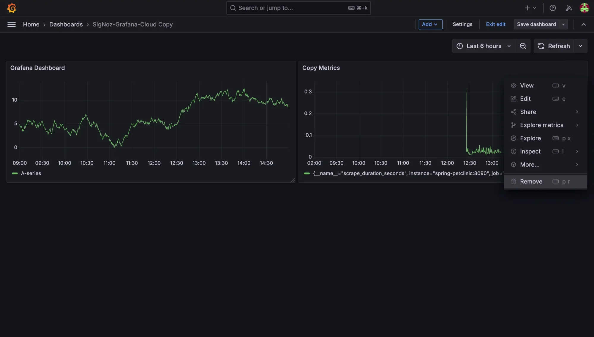Select Share in the panel menu
Screen dimensions: 594x337
(545, 112)
